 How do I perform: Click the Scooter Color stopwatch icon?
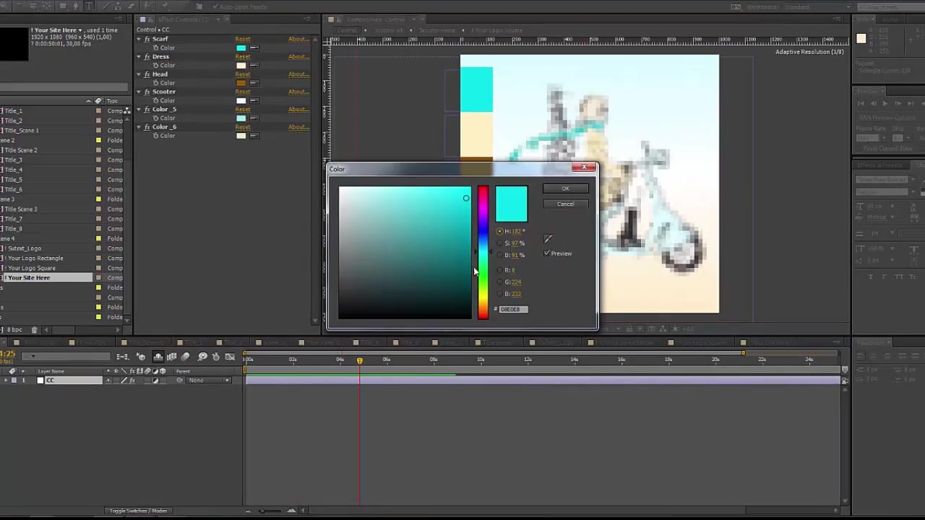(x=155, y=100)
